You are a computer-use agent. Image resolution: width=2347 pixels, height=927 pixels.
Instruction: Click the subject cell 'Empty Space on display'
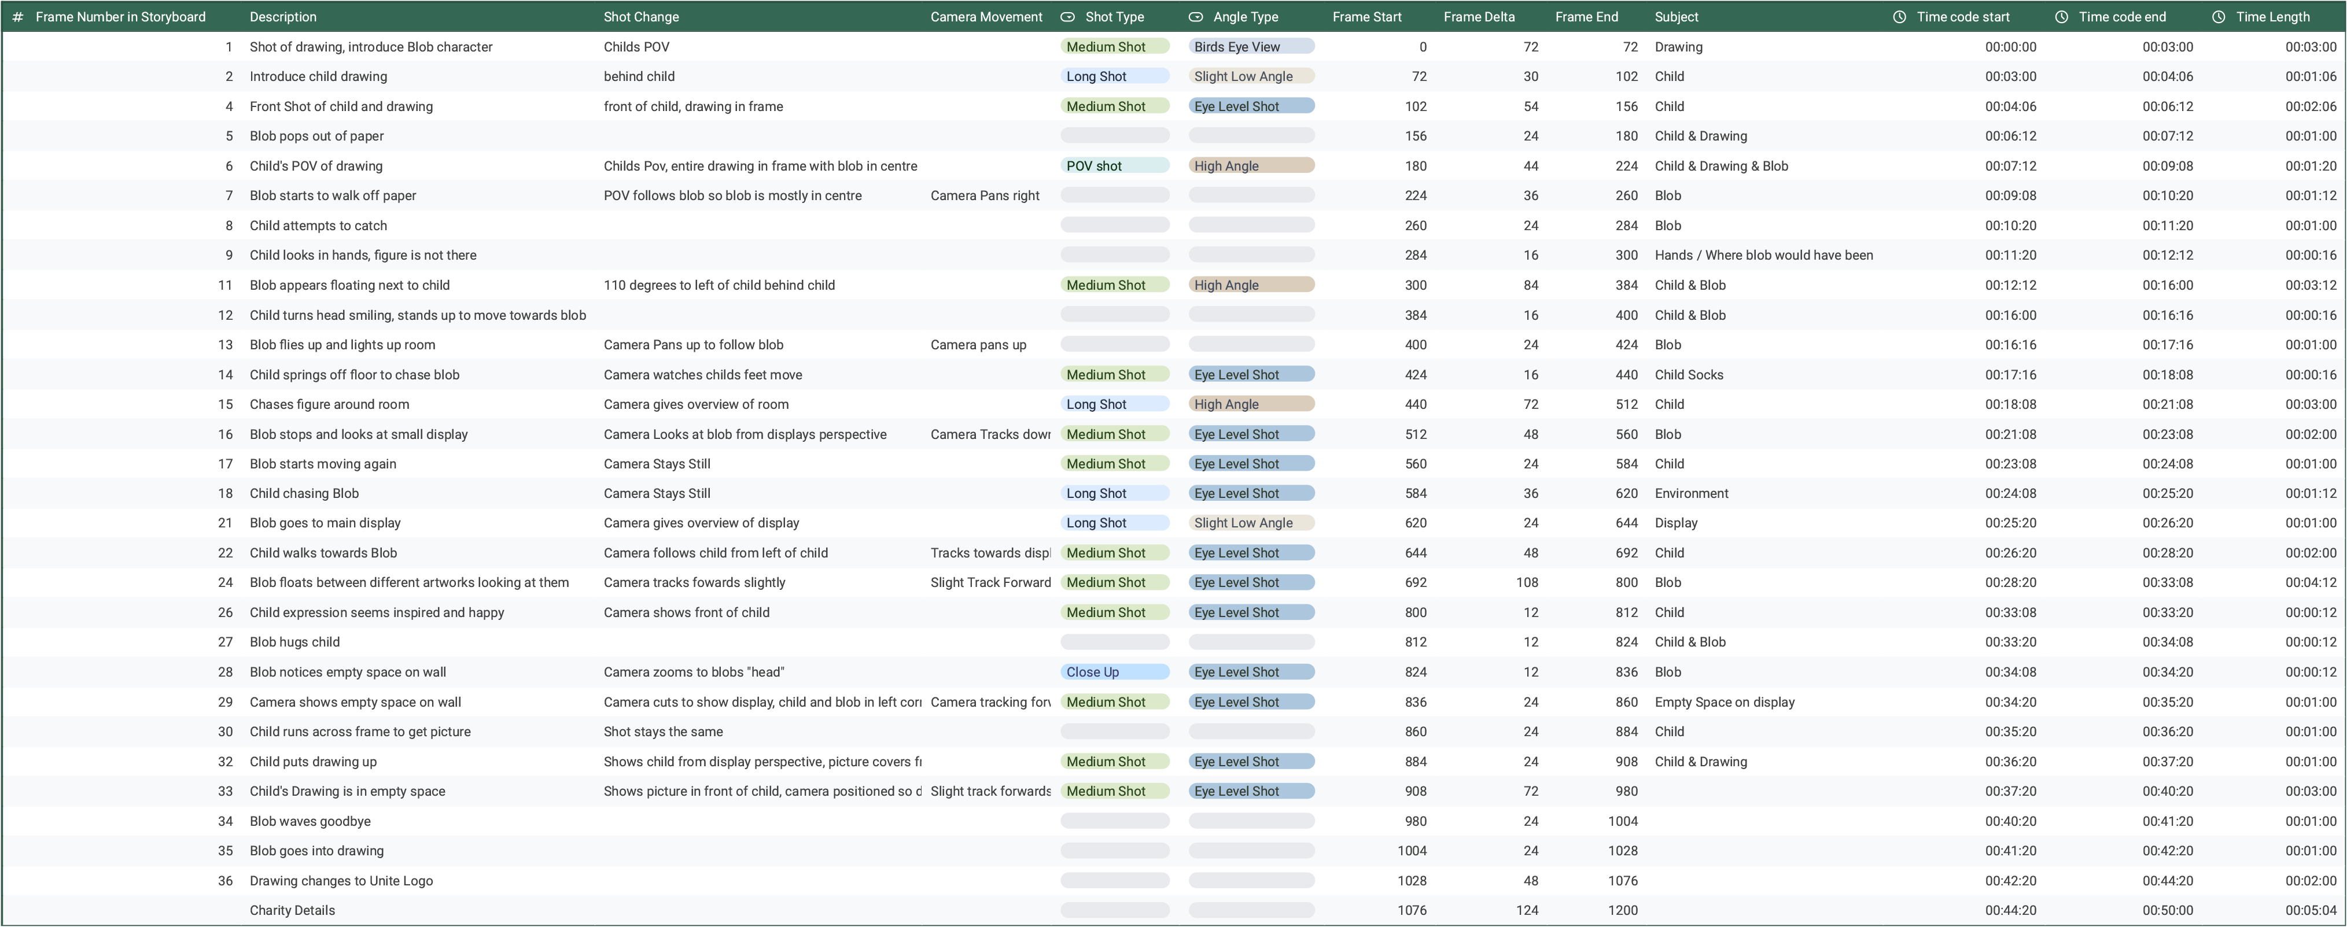(x=1724, y=702)
